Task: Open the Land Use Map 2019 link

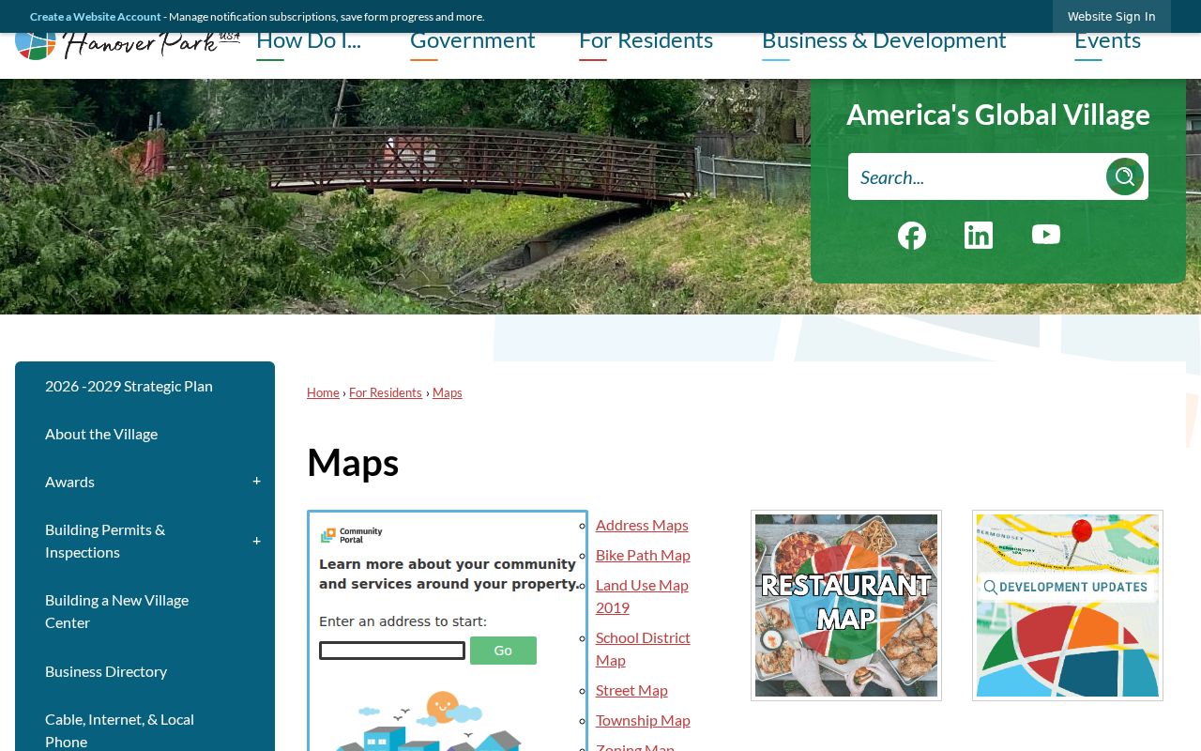Action: coord(642,596)
